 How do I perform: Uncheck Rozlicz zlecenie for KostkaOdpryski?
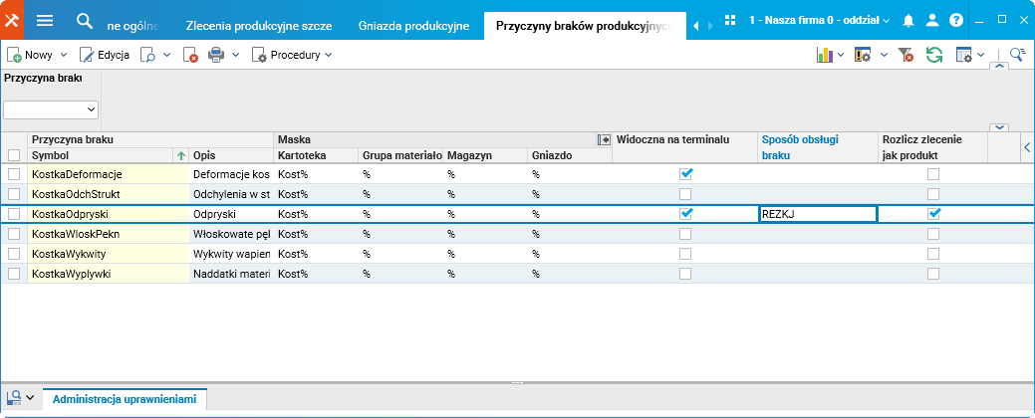tap(933, 214)
